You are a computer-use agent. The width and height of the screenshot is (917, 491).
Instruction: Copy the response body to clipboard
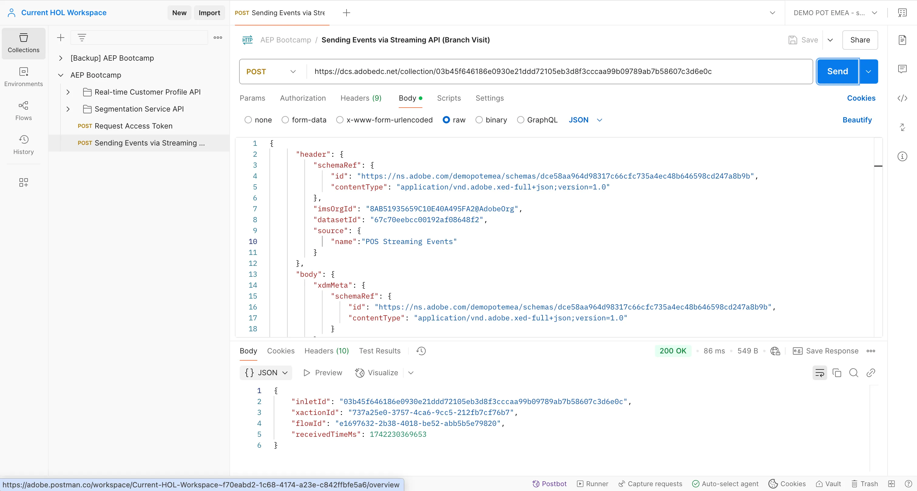coord(837,372)
